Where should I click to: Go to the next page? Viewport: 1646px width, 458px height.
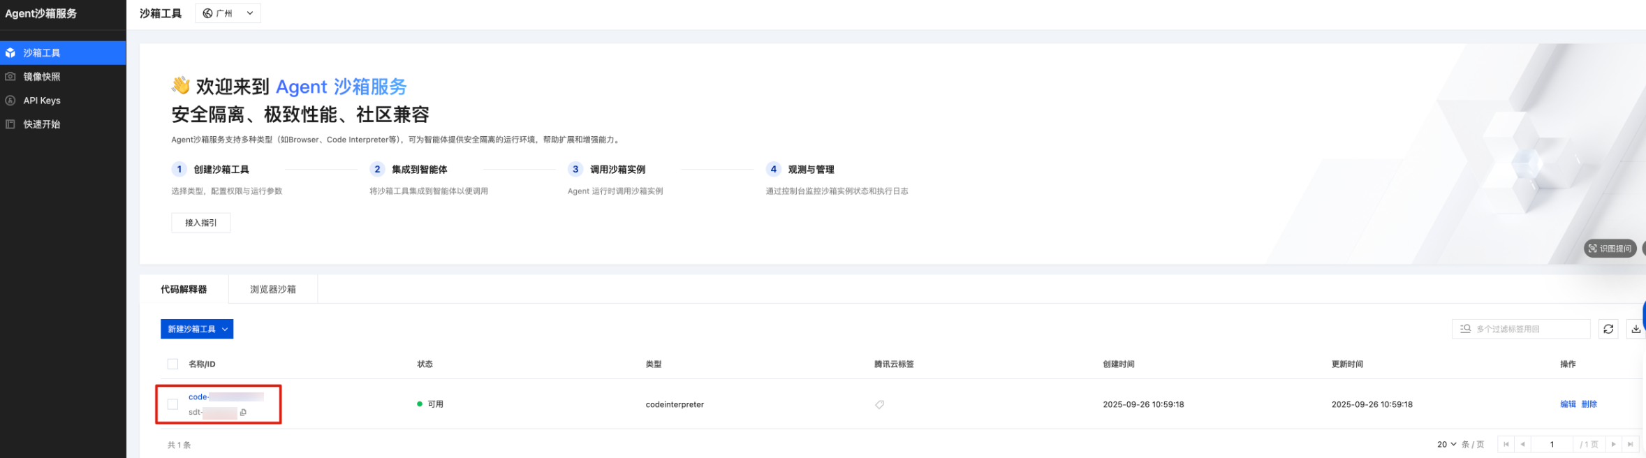(1613, 444)
